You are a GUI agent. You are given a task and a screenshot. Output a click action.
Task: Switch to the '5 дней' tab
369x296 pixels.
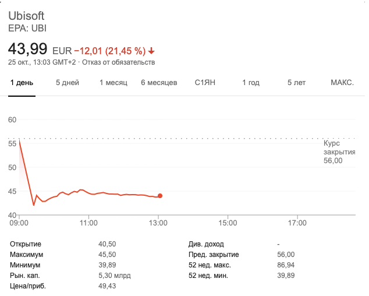67,83
